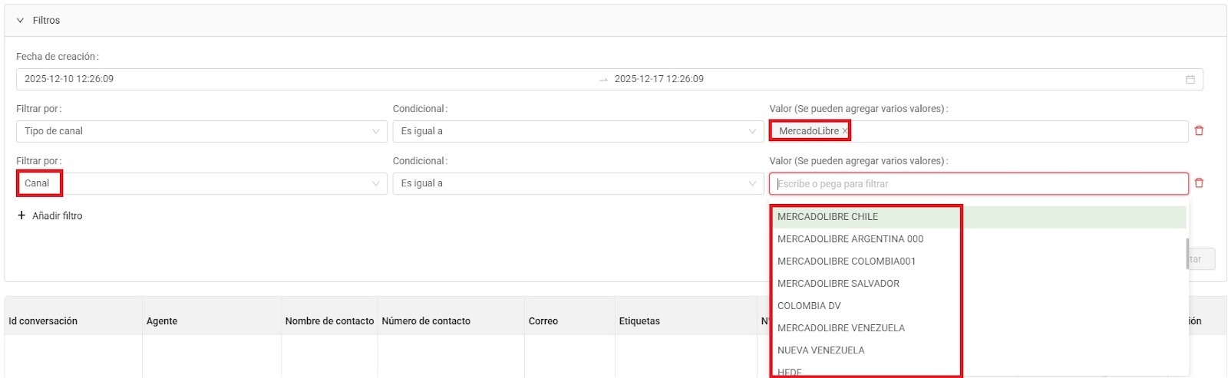Delete the Tipo de canal filter row
Viewport: 1228px width, 378px height.
(1199, 131)
